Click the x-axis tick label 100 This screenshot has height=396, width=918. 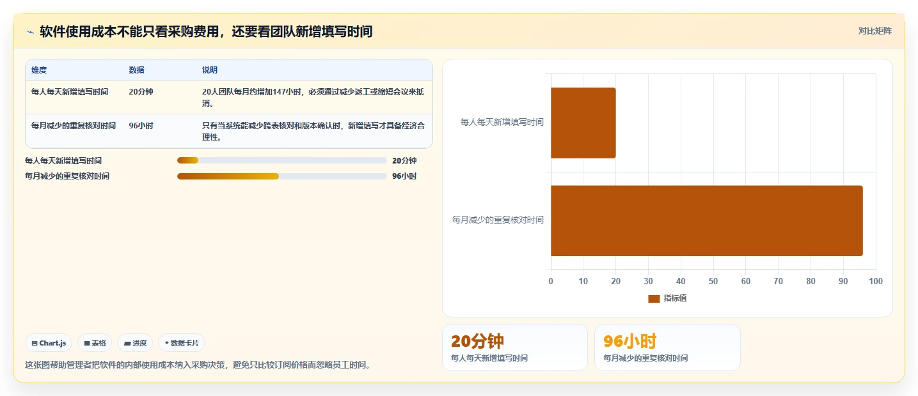876,281
